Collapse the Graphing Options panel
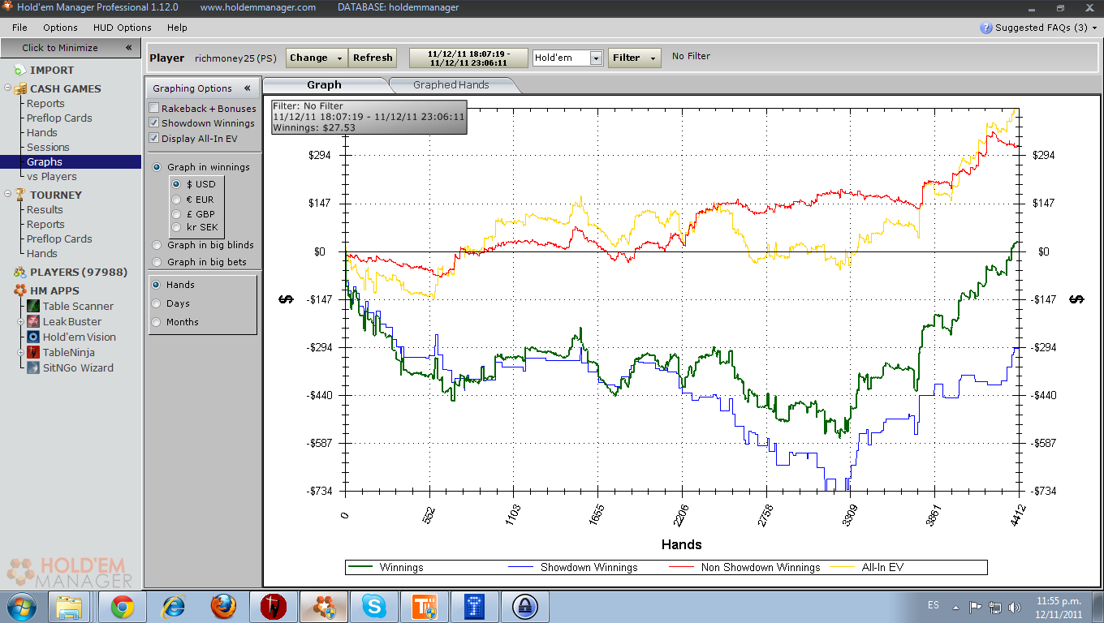Image resolution: width=1104 pixels, height=623 pixels. point(248,88)
